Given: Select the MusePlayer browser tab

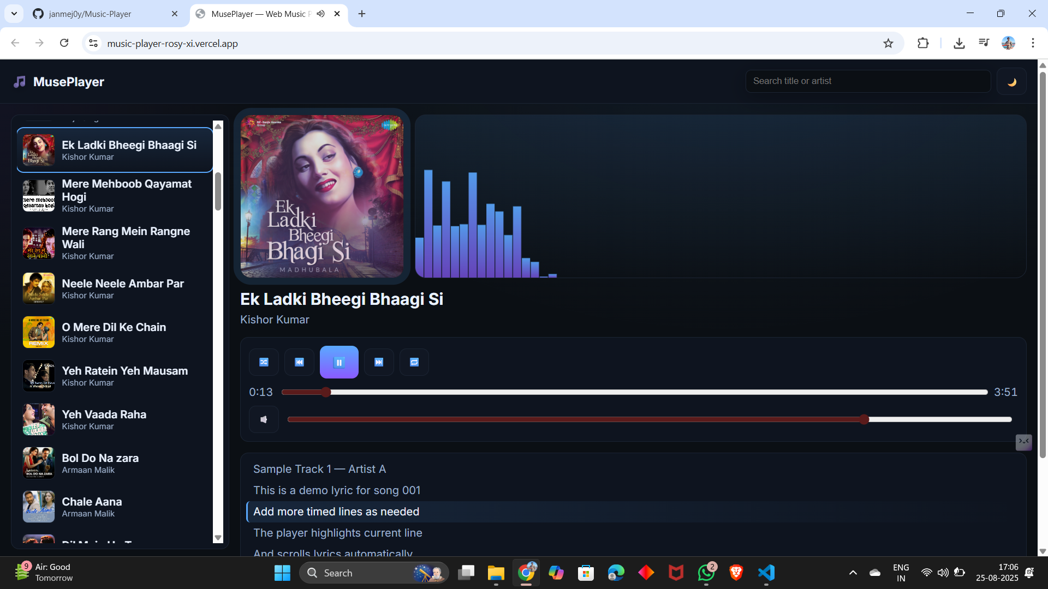Looking at the screenshot, I should coord(257,14).
